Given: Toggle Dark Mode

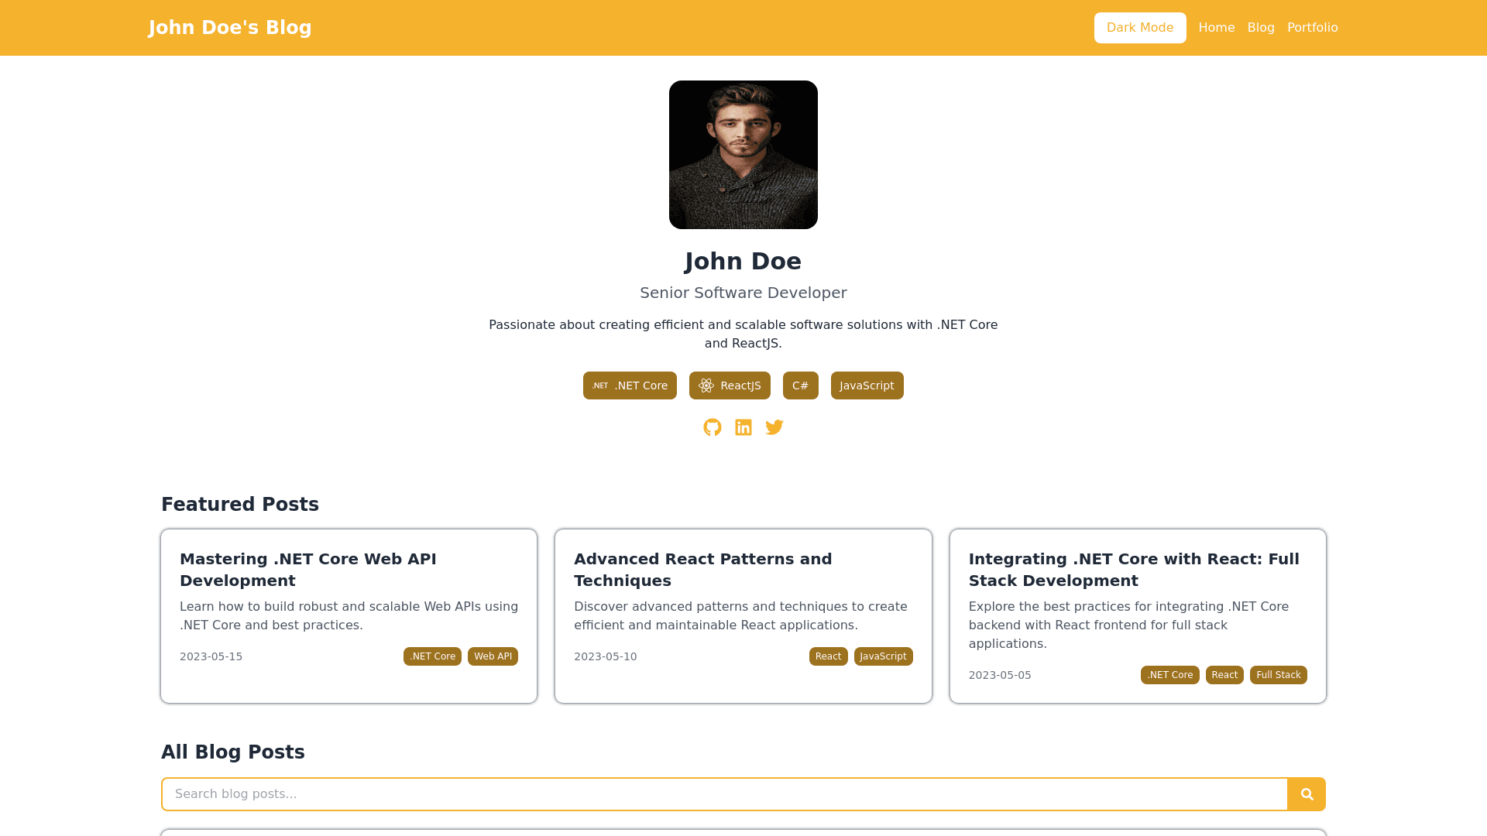Looking at the screenshot, I should click(x=1140, y=28).
